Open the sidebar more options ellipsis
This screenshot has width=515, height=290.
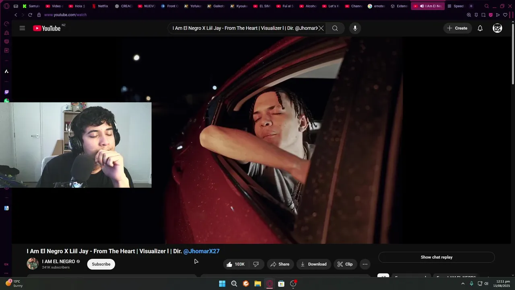click(x=6, y=273)
